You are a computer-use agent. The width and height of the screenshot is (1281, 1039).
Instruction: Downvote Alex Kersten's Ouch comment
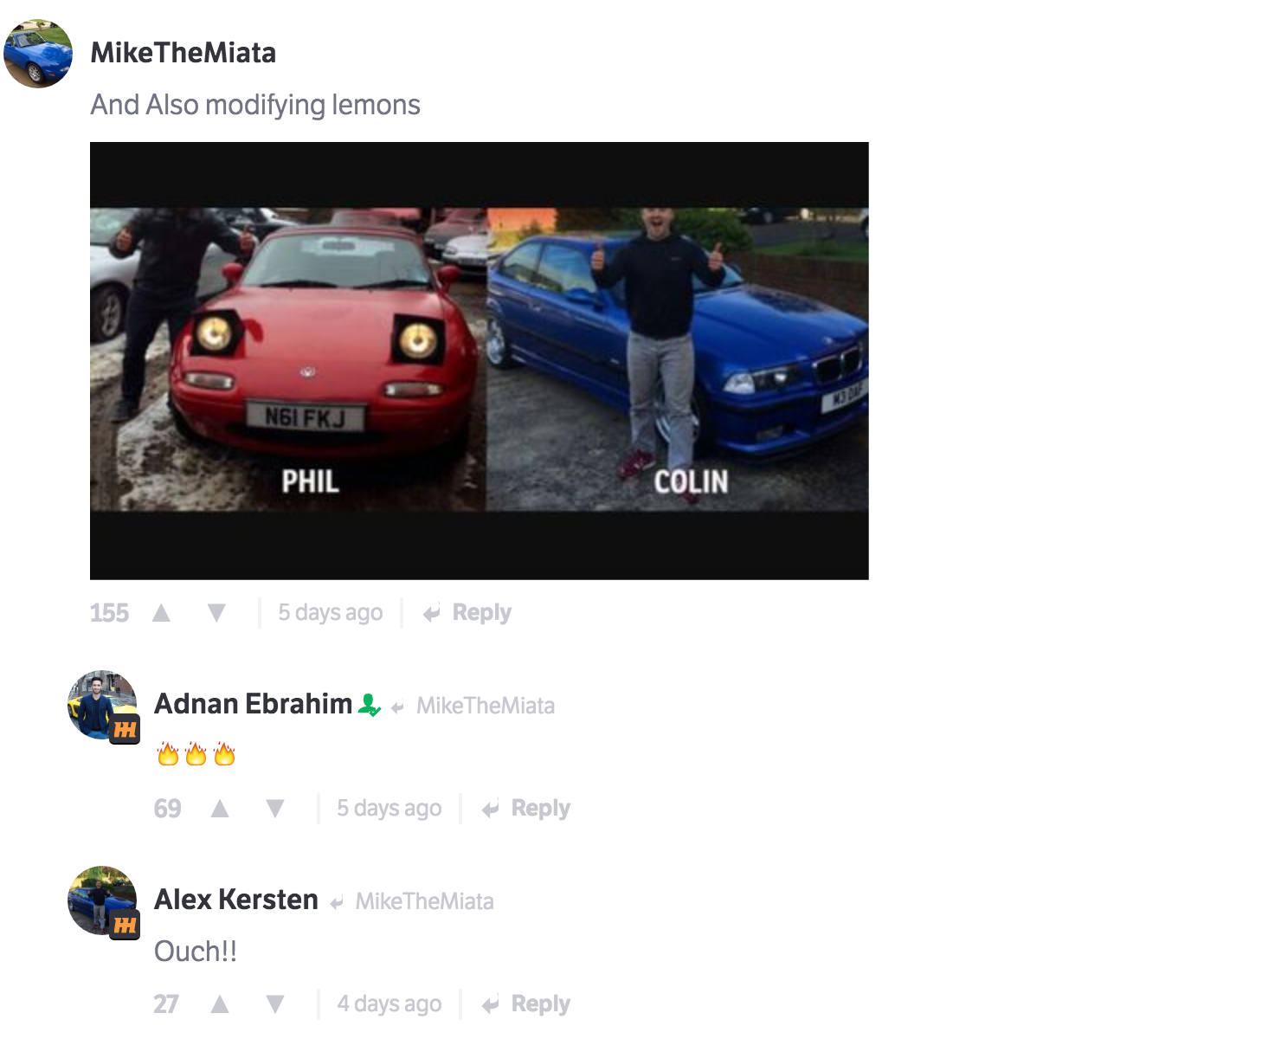275,1004
